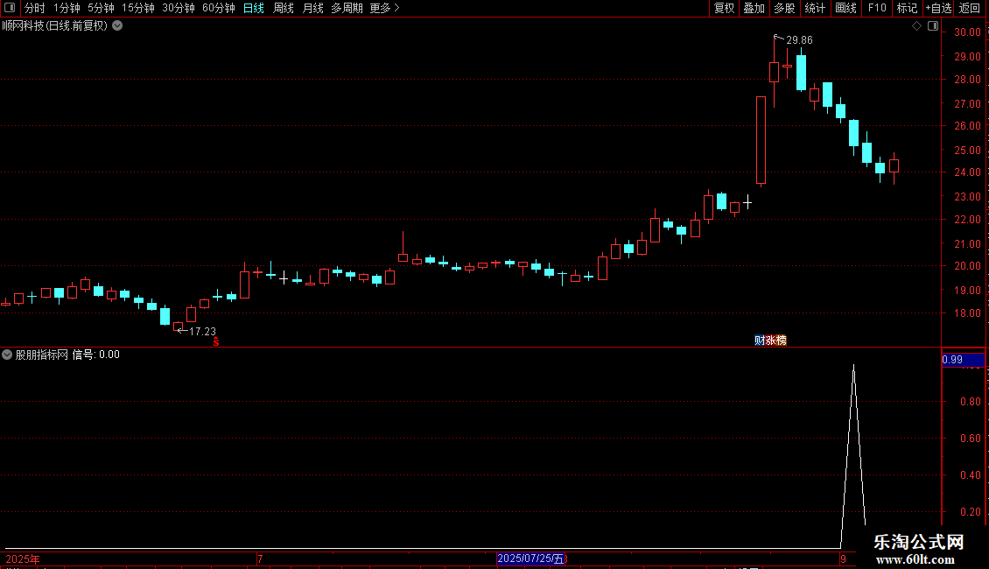Viewport: 989px width, 569px height.
Task: Click the 0.99 indicator value box
Action: tap(963, 360)
